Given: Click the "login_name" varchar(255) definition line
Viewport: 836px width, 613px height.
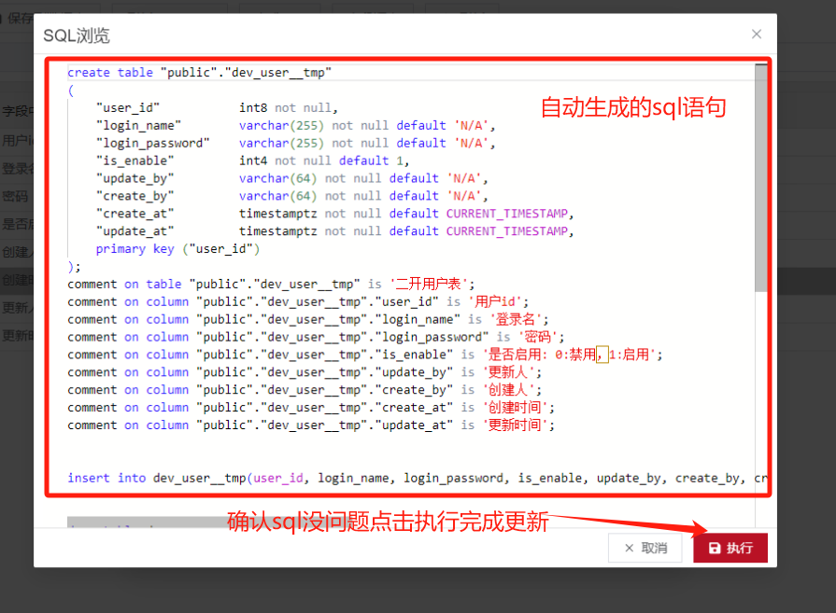Looking at the screenshot, I should (296, 125).
